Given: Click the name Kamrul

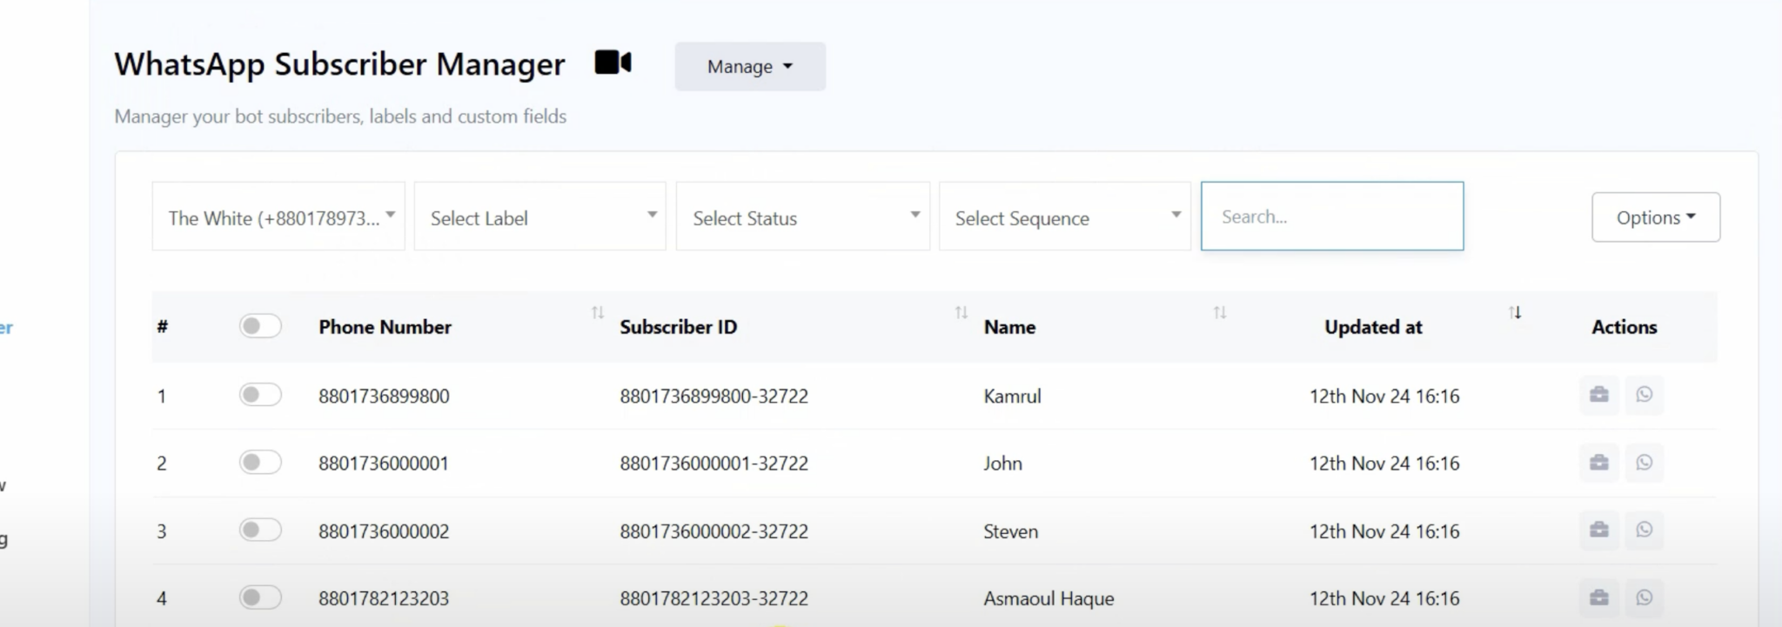Looking at the screenshot, I should point(1012,397).
